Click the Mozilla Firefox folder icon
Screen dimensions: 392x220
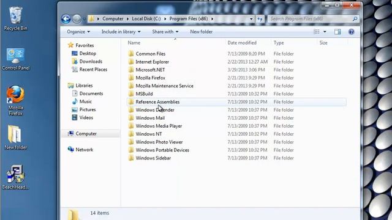pos(131,78)
